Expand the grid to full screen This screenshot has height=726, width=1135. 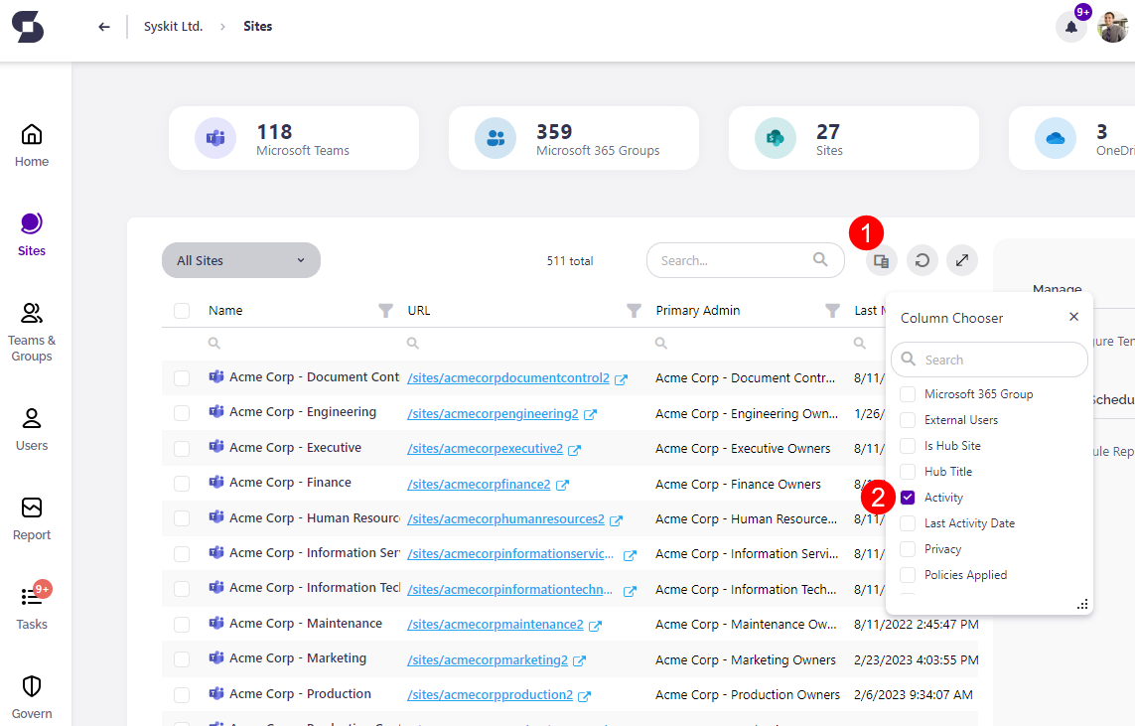961,259
